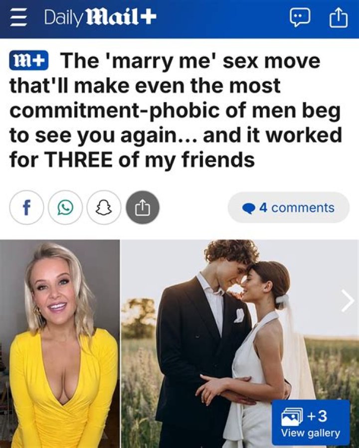The height and width of the screenshot is (448, 359).
Task: Open the hamburger menu
Action: (18, 18)
